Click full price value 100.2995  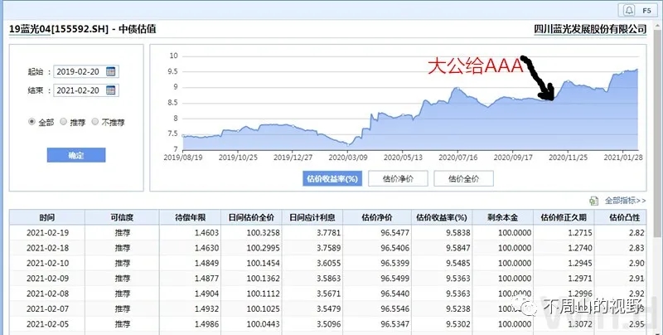coord(263,248)
